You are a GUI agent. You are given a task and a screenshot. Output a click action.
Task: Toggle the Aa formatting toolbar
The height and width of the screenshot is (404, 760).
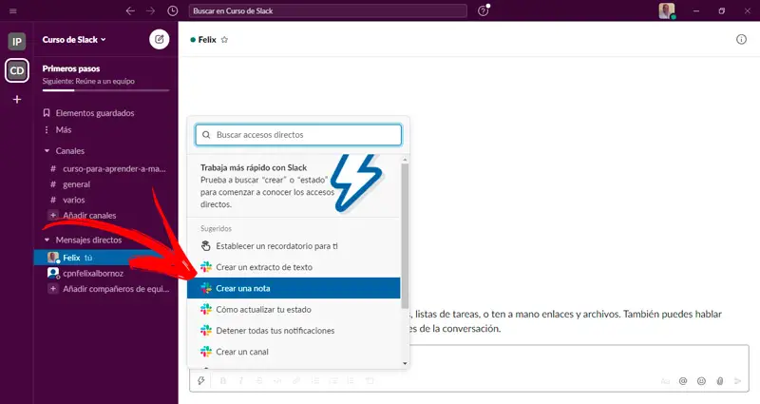[665, 381]
